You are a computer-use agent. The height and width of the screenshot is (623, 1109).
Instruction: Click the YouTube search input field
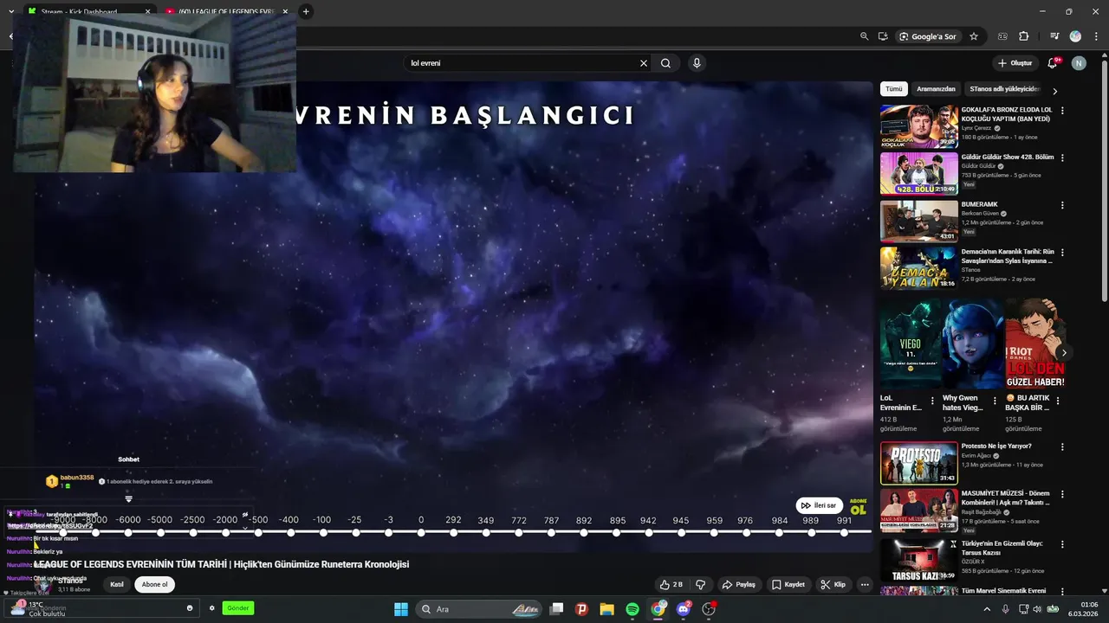click(520, 63)
